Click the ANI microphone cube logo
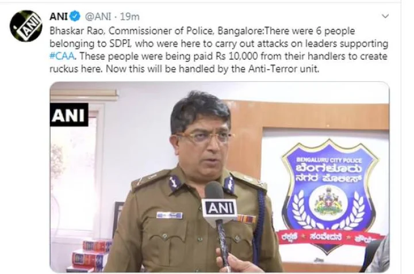The image size is (414, 274). coord(220,209)
